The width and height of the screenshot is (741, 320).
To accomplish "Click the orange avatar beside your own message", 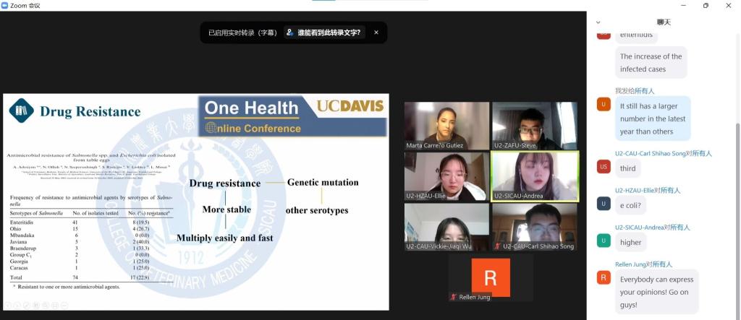I will (x=604, y=105).
